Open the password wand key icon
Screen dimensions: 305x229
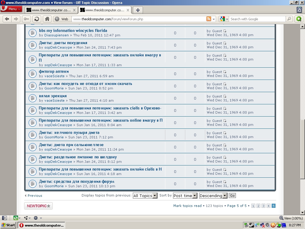pos(26,19)
